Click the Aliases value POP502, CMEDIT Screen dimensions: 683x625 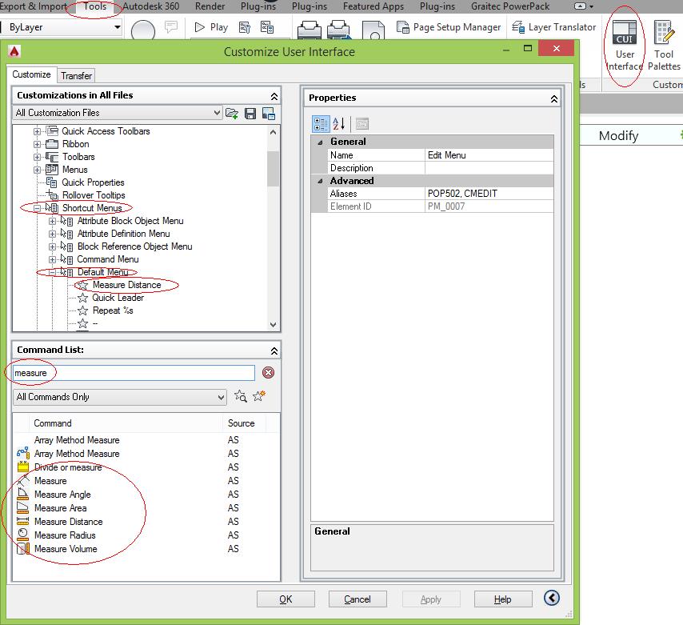coord(489,194)
